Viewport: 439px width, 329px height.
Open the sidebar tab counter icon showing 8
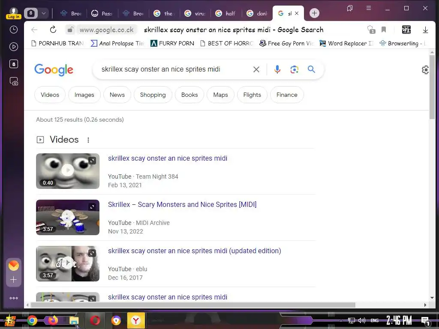click(13, 64)
